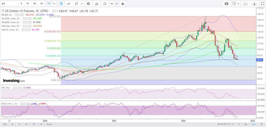Switch to the area/line chart style icon
This screenshot has height=127, width=266.
[69, 3]
